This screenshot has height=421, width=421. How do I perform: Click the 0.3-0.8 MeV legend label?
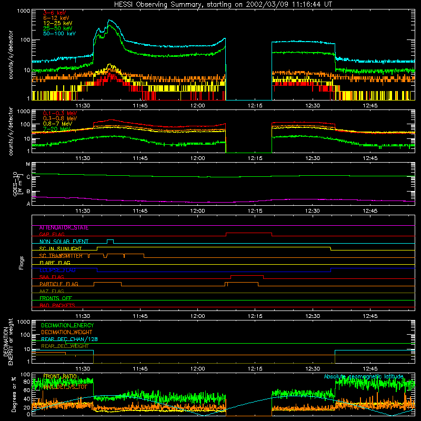60,118
